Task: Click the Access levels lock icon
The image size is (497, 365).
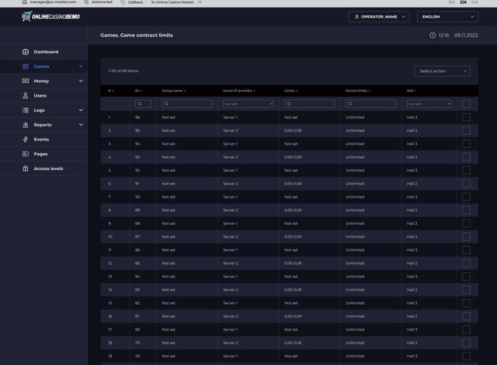Action: 26,169
